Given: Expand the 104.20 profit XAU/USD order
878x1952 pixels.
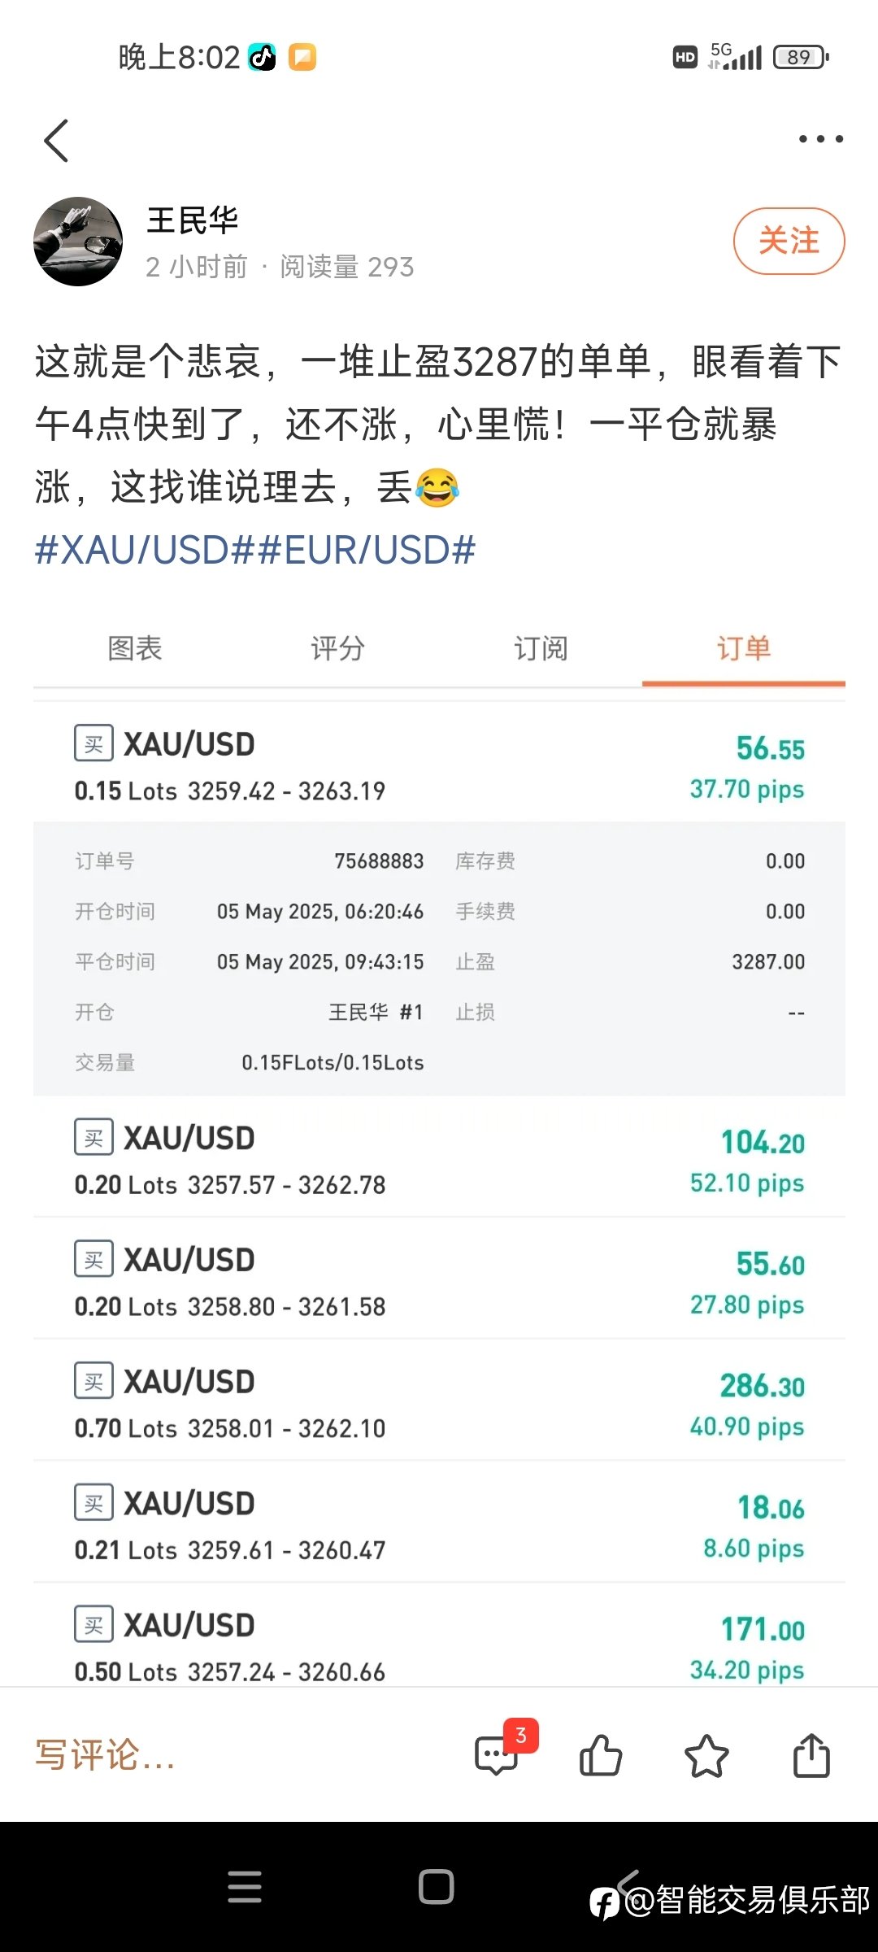Looking at the screenshot, I should (439, 1157).
